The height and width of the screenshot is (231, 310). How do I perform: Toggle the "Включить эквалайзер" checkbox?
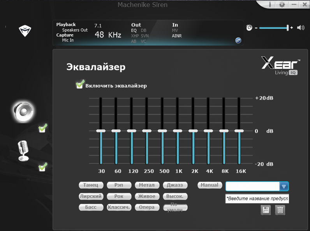tap(80, 85)
